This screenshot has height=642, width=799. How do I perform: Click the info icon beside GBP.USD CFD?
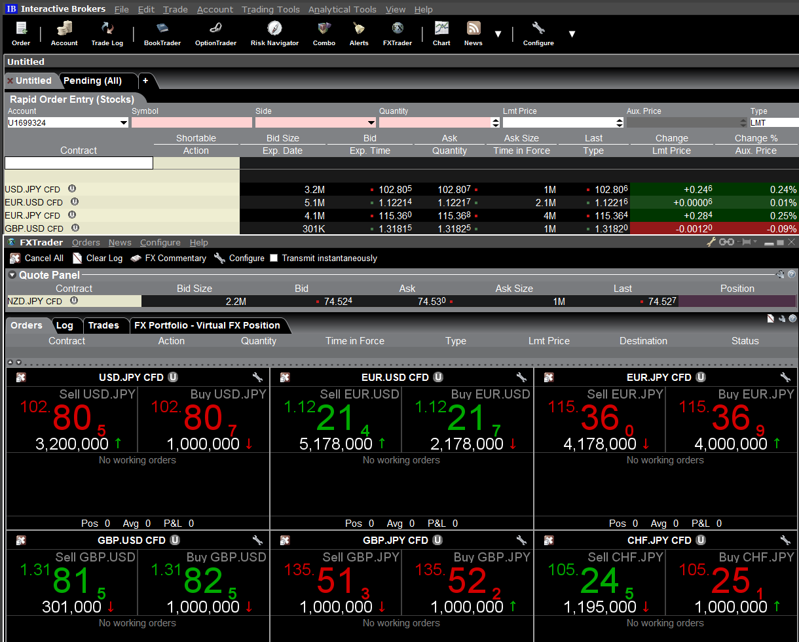click(x=75, y=228)
